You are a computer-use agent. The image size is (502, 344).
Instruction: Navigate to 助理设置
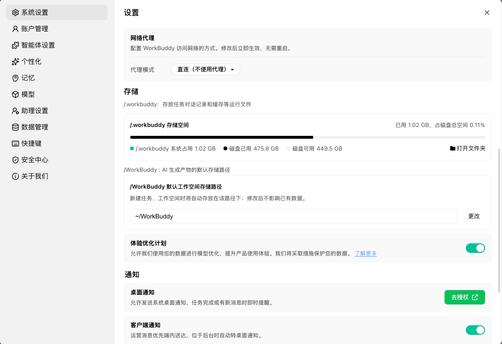[x=57, y=111]
